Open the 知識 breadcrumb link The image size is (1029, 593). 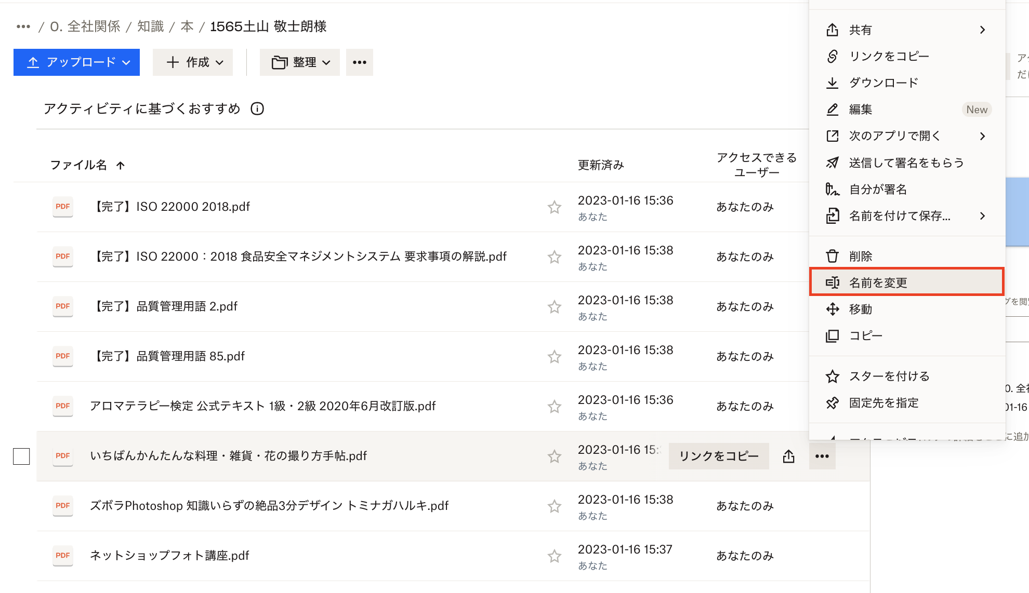pyautogui.click(x=150, y=26)
